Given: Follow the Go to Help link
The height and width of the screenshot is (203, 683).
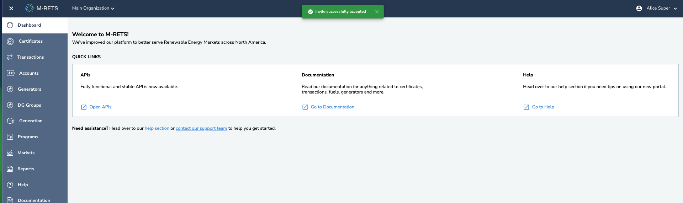Looking at the screenshot, I should pyautogui.click(x=543, y=107).
